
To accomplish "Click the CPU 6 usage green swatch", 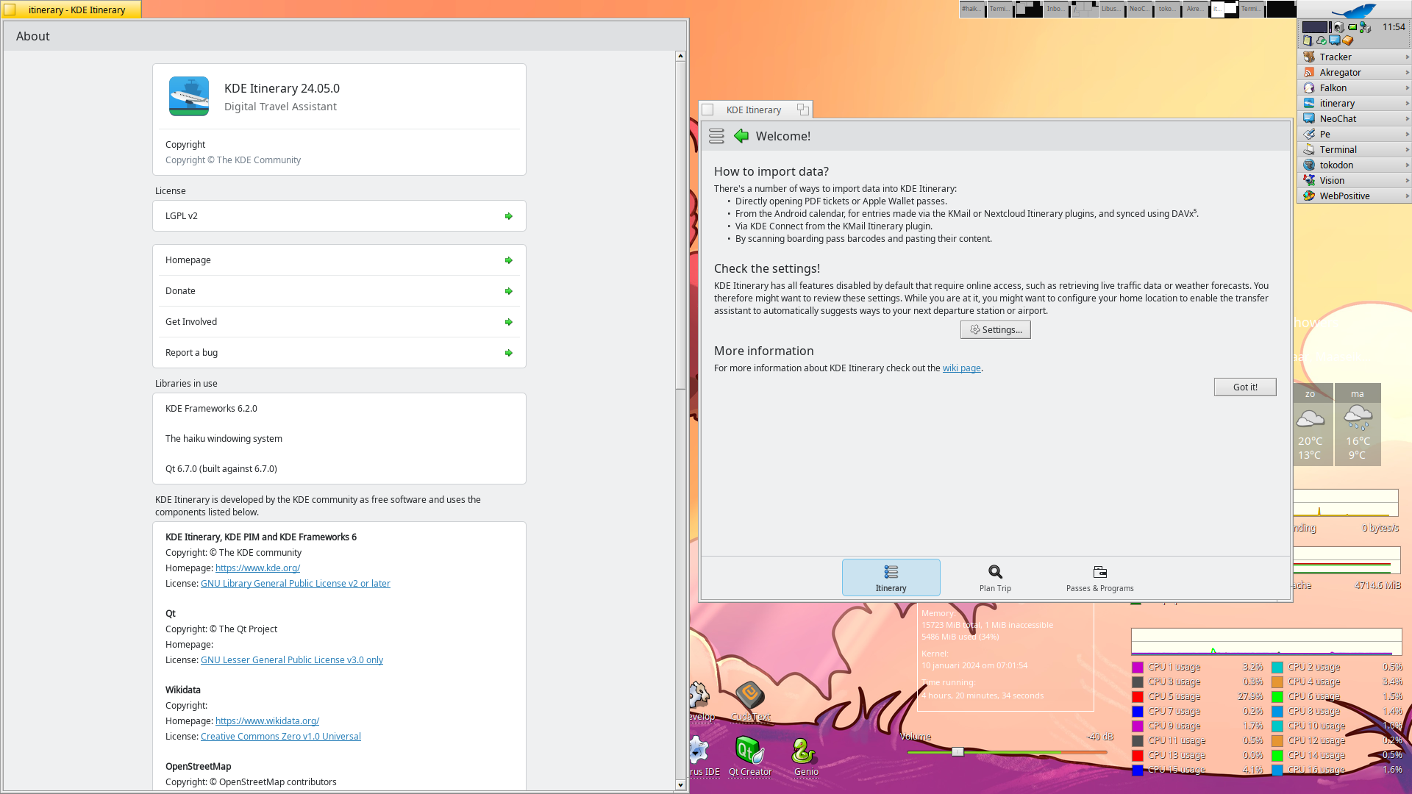I will tap(1277, 697).
